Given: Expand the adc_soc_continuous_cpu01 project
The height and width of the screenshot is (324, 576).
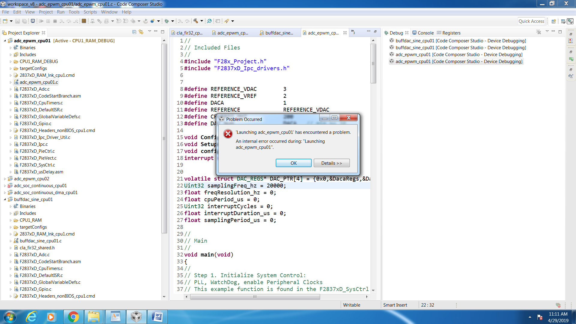Looking at the screenshot, I should 5,186.
